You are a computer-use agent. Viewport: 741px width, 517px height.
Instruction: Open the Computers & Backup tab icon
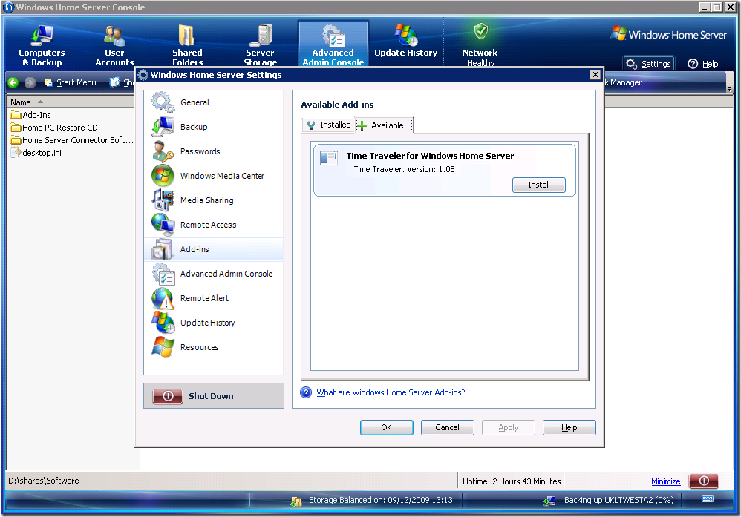[x=42, y=36]
